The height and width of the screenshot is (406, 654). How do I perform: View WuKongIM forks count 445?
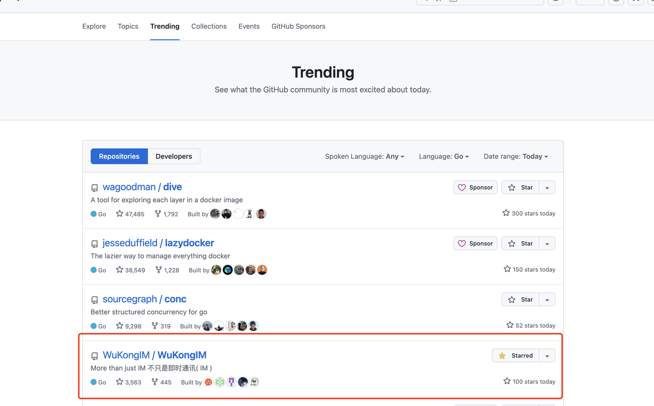point(161,382)
